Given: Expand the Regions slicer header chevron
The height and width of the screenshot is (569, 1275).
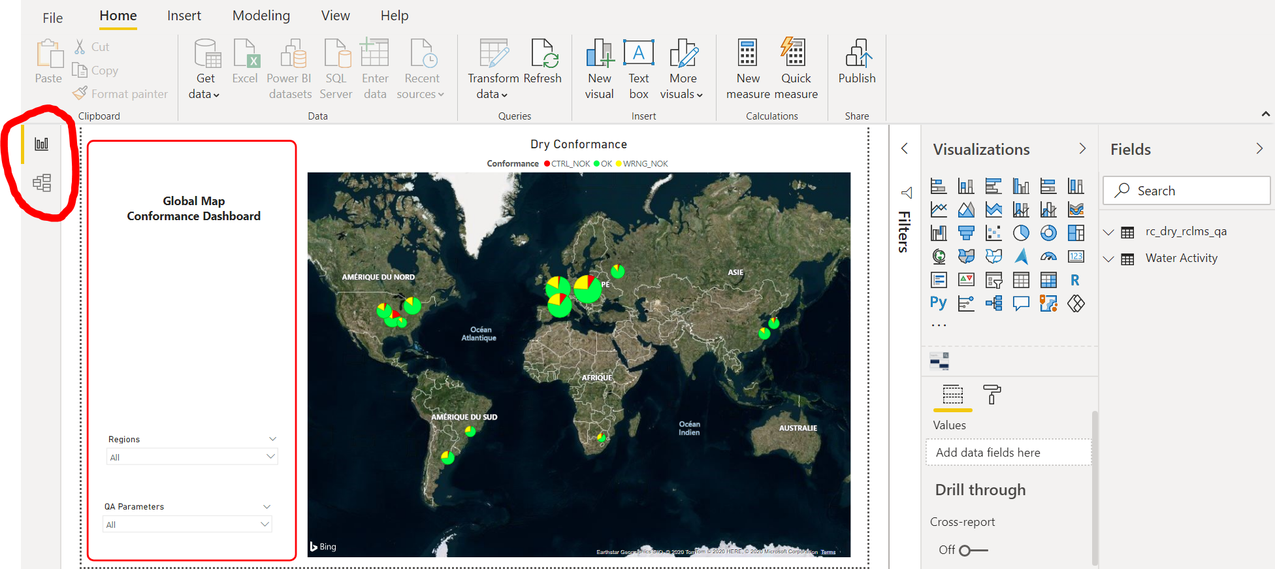Looking at the screenshot, I should coord(273,439).
